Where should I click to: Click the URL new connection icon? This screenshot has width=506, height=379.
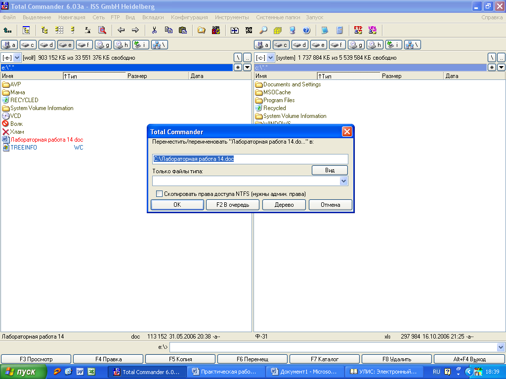pos(373,30)
